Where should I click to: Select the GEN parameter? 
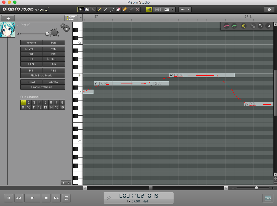pos(31,64)
